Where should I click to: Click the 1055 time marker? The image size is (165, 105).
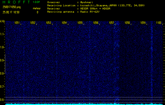[x=80, y=23]
